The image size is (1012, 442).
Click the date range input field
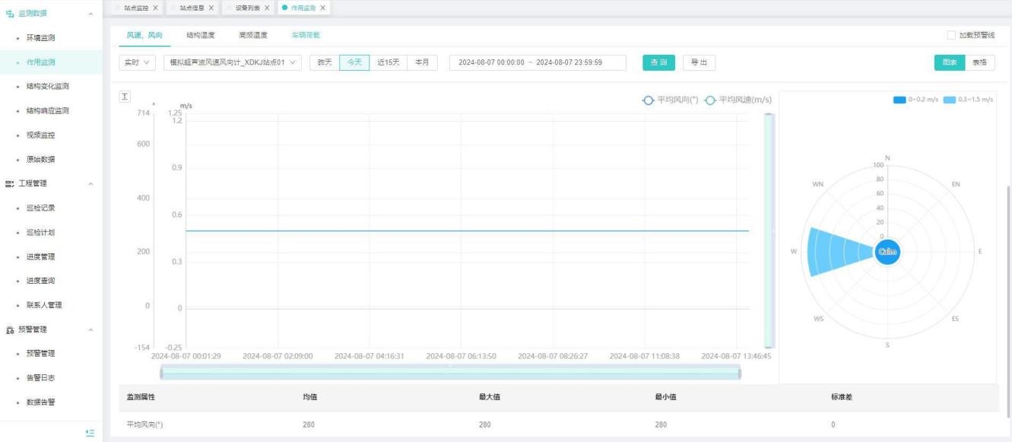[x=538, y=62]
